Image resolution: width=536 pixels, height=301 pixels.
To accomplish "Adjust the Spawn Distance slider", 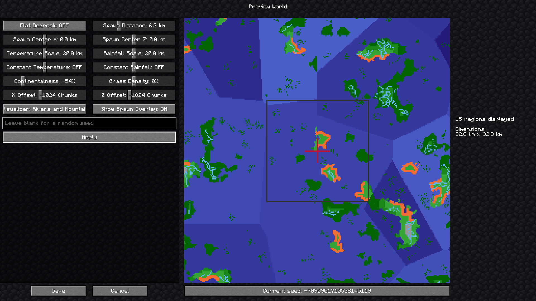I will 118,25.
